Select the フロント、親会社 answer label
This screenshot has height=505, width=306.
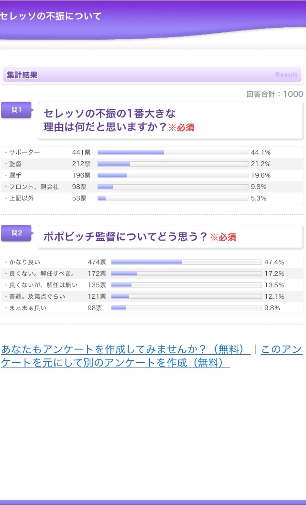pos(34,187)
